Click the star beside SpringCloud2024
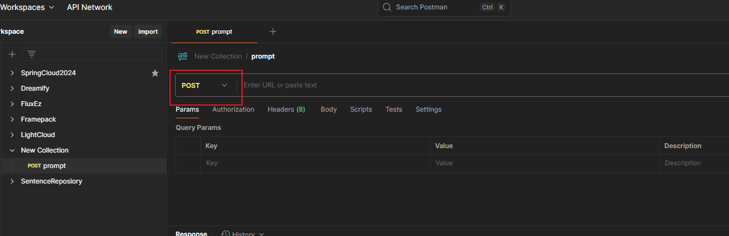The height and width of the screenshot is (236, 729). (x=155, y=73)
